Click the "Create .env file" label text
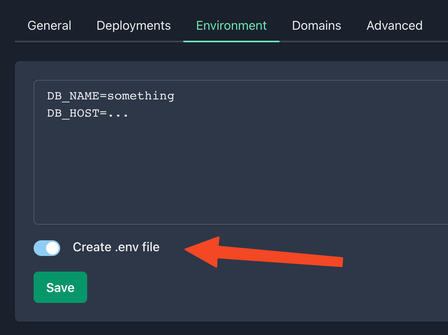 coord(116,247)
